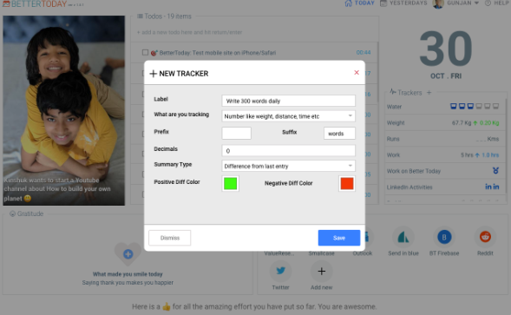Image resolution: width=511 pixels, height=315 pixels.
Task: Open the YESTERDAYS tab
Action: coord(403,3)
